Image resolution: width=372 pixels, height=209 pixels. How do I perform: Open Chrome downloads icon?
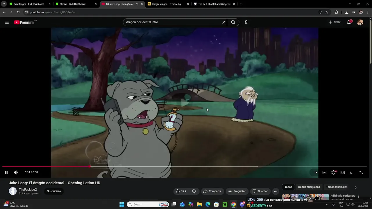[347, 12]
